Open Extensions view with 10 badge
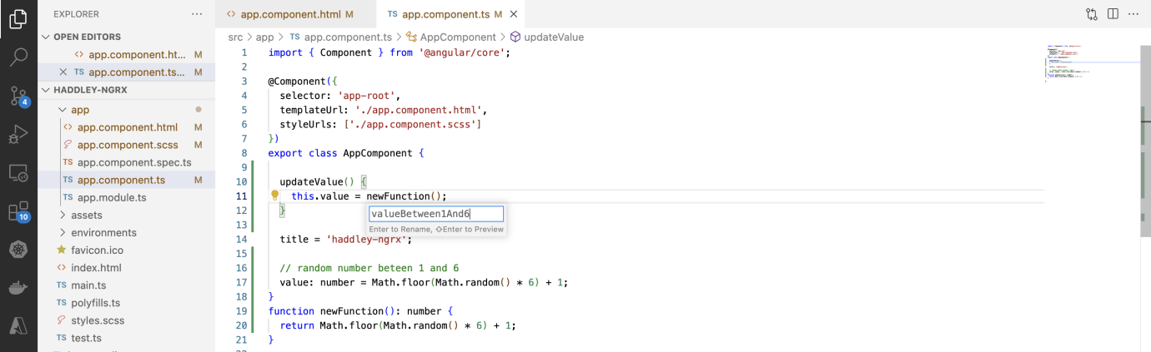The image size is (1151, 352). click(x=18, y=212)
